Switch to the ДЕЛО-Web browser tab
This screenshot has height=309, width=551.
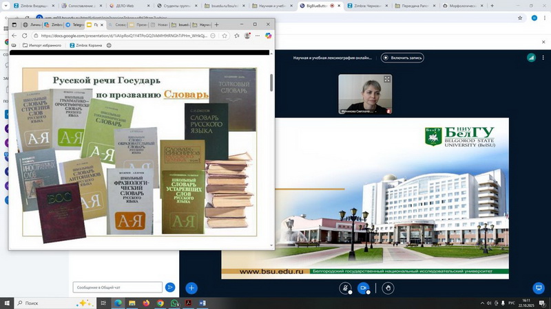(x=132, y=5)
